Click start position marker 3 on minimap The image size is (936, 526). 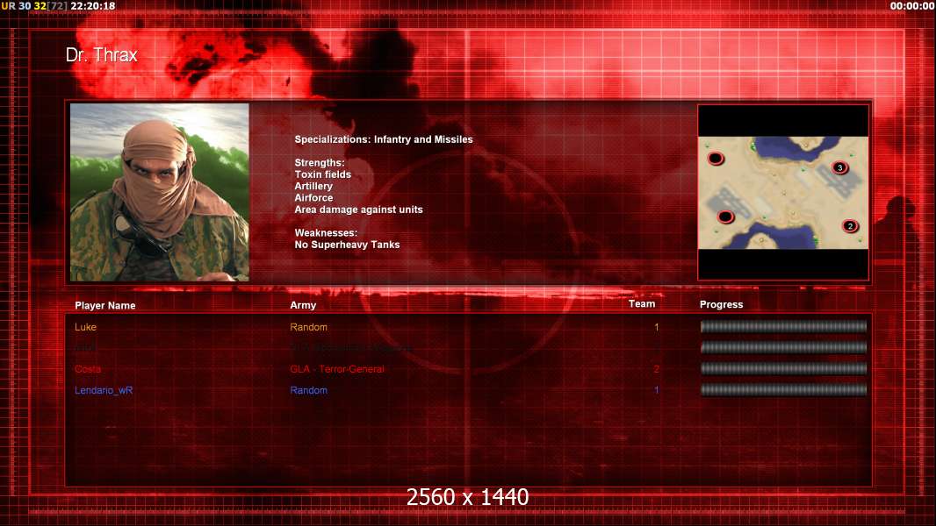840,167
